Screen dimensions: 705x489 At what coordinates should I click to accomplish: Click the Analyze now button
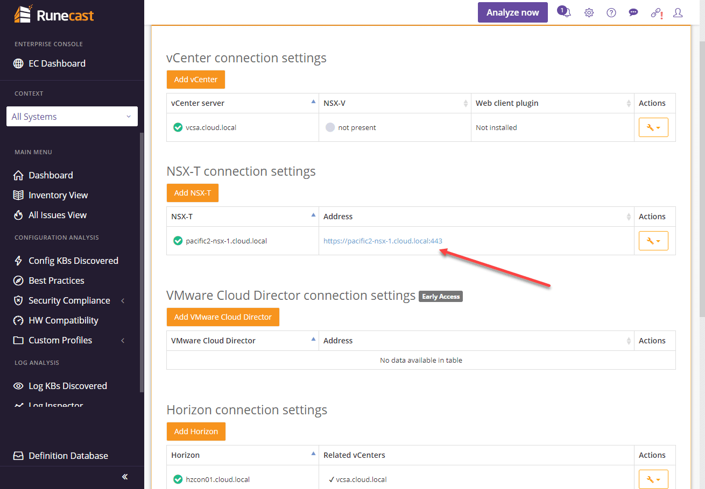coord(512,12)
